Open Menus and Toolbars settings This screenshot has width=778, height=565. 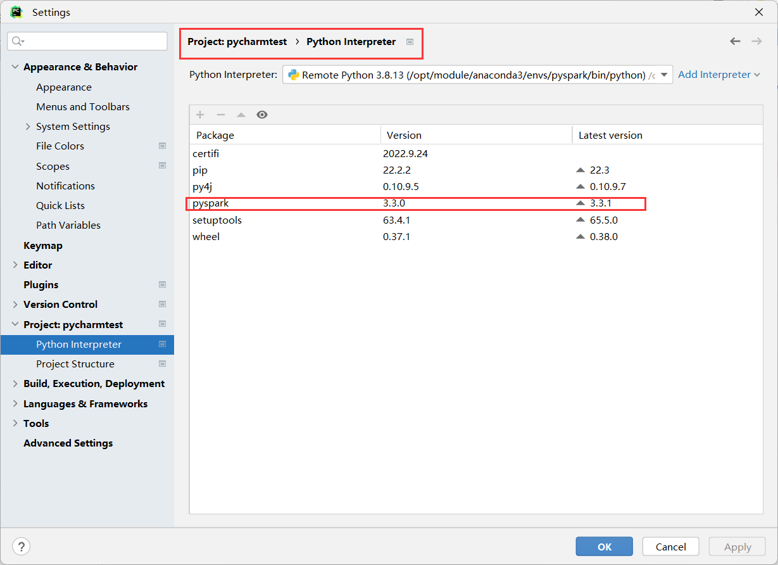pyautogui.click(x=83, y=107)
